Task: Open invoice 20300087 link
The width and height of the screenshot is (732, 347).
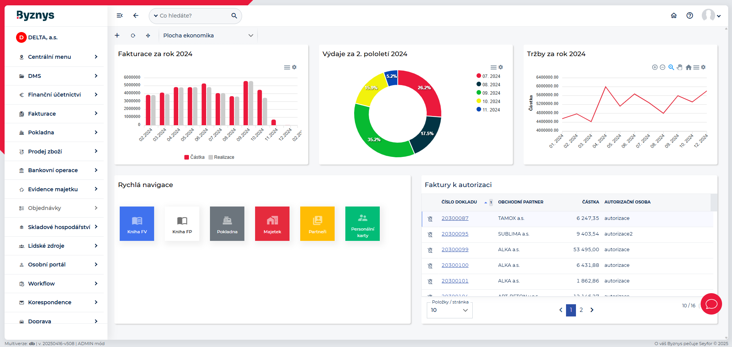Action: (455, 218)
